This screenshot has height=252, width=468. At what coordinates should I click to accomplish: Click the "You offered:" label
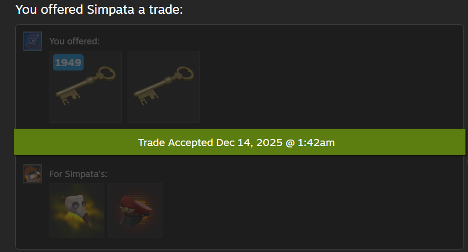tap(74, 41)
